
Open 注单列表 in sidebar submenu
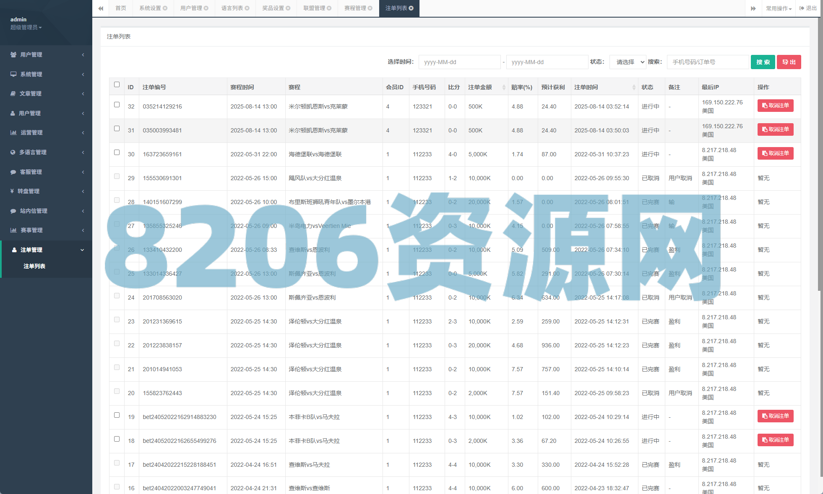pyautogui.click(x=34, y=266)
